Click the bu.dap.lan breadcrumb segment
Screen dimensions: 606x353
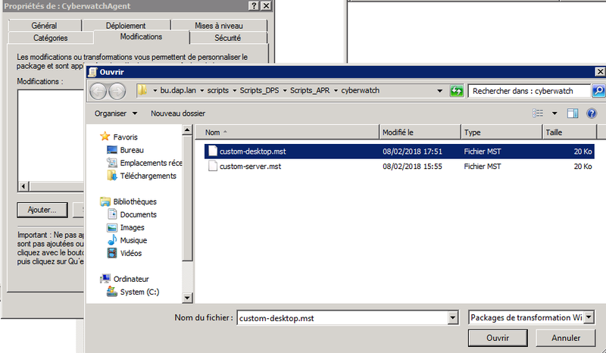coord(178,90)
